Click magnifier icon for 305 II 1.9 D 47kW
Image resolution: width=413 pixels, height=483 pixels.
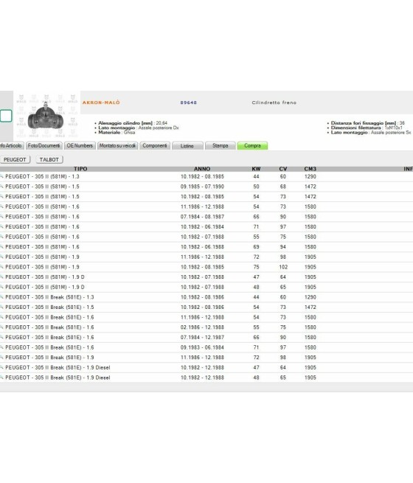[x=1, y=277]
